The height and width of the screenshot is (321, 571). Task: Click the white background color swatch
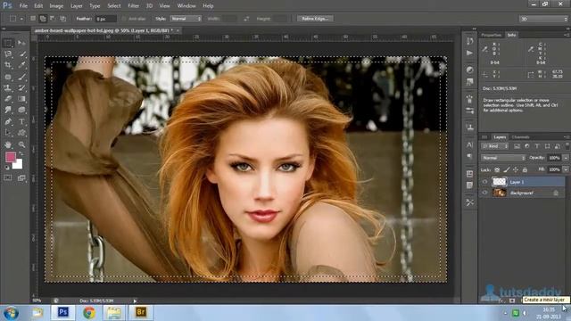18,165
